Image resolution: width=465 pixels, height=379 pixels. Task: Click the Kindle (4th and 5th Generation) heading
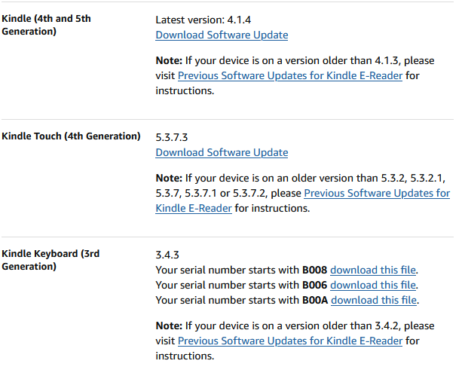point(46,25)
